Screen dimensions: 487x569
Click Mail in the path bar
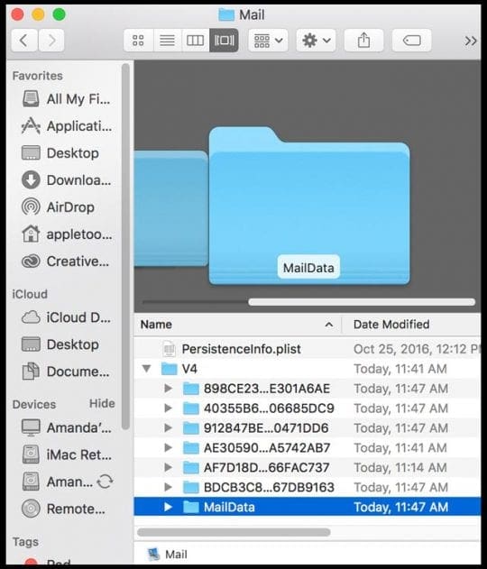coord(168,555)
